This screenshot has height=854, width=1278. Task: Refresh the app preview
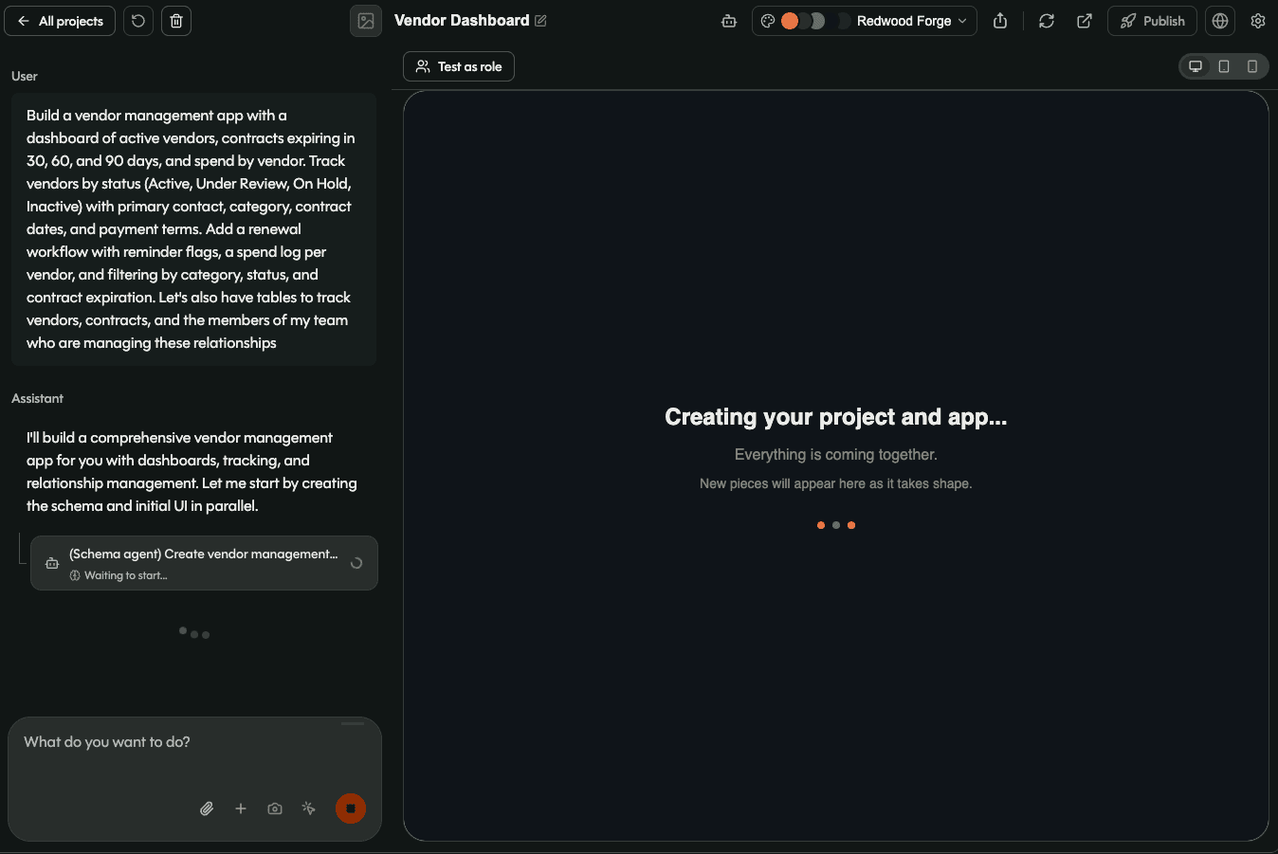coord(1047,21)
